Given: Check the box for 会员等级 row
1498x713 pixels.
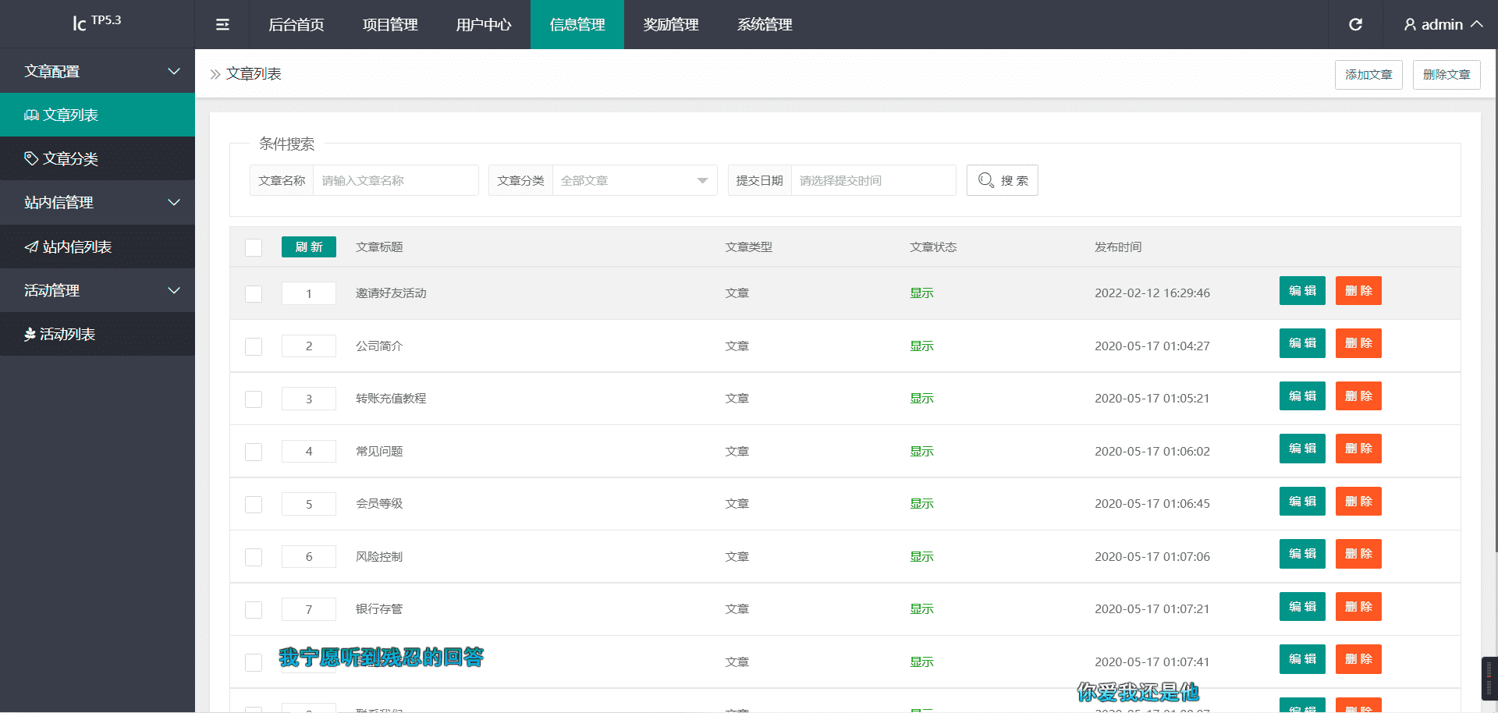Looking at the screenshot, I should pos(254,505).
